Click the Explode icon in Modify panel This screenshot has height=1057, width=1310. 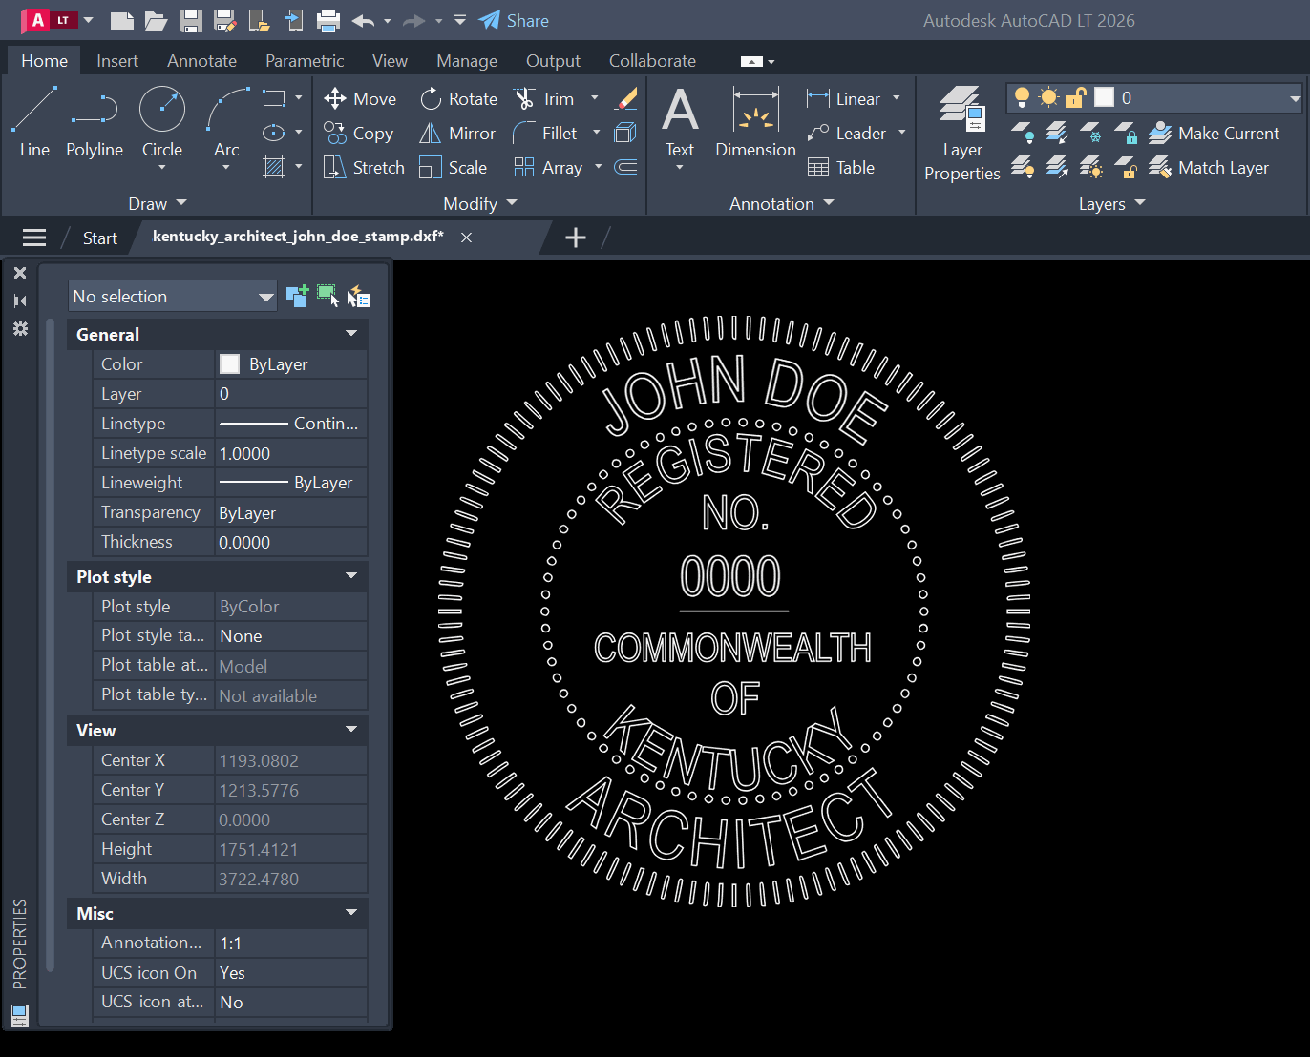coord(626,133)
